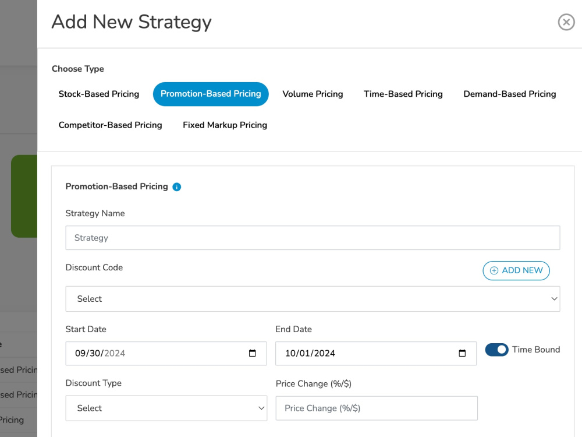Choose Fixed Markup Pricing type
582x437 pixels.
[225, 125]
